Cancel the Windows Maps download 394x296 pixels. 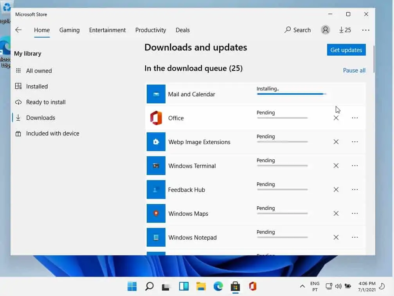336,213
